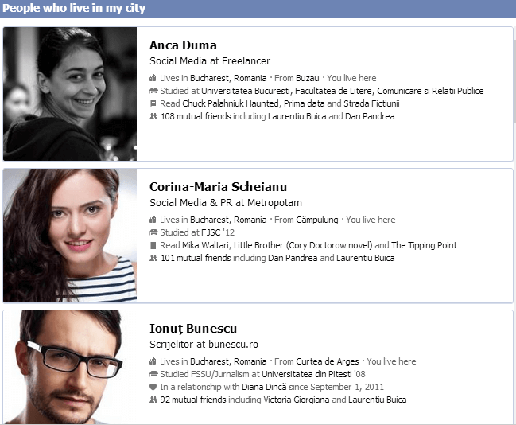Open Bucharest, Romania in Ionuț Bunescu's card
Screen dimensions: 516x425
point(228,361)
